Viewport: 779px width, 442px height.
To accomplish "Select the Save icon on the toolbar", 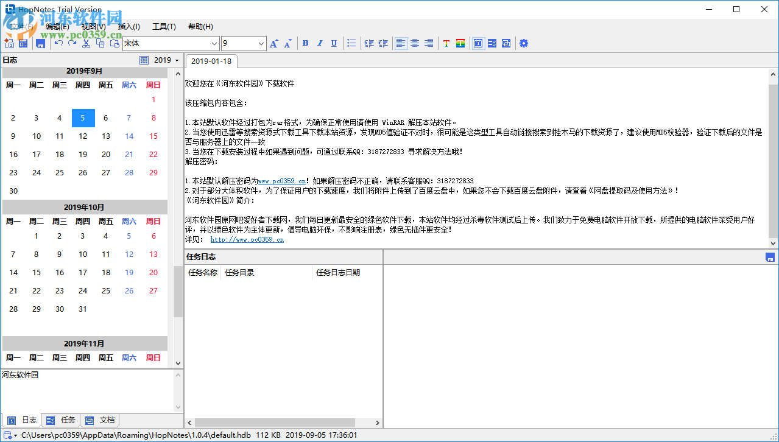I will pyautogui.click(x=40, y=43).
